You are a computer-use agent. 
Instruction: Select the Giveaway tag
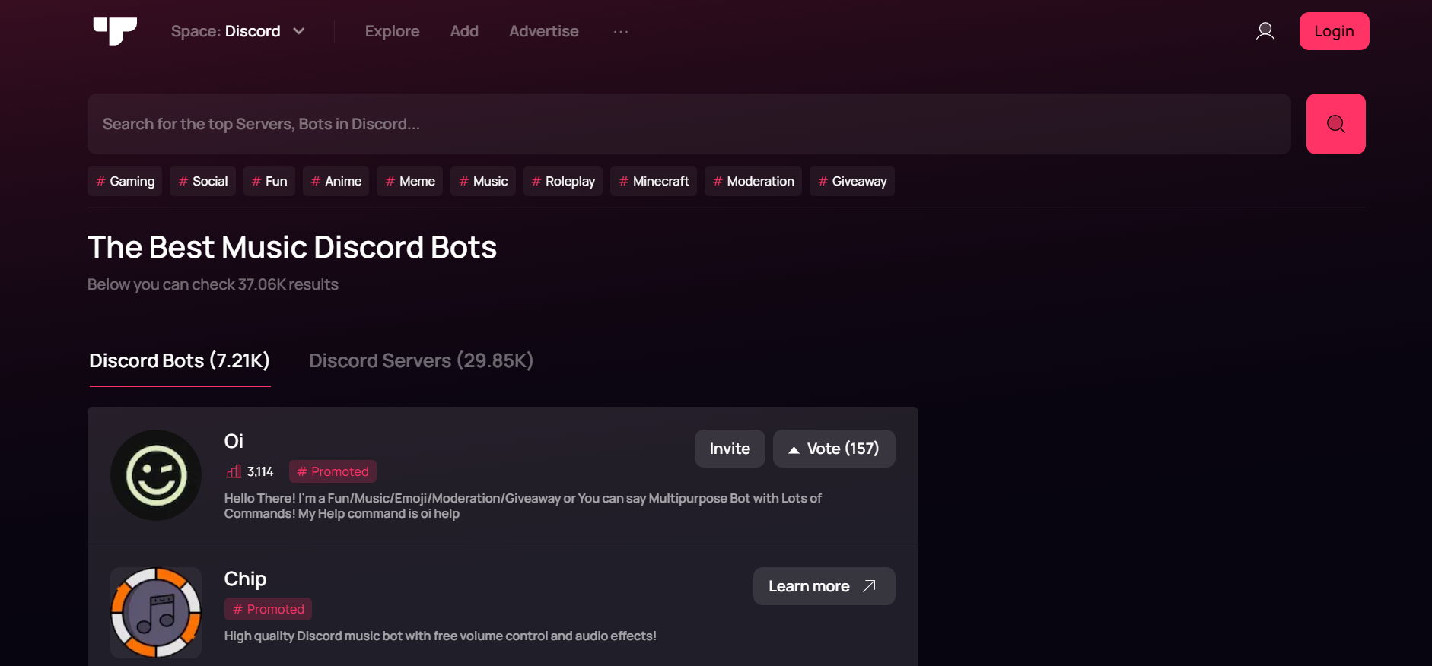click(x=852, y=181)
